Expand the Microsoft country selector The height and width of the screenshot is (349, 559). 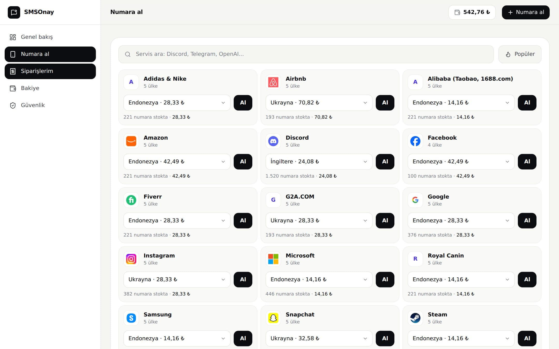point(319,279)
